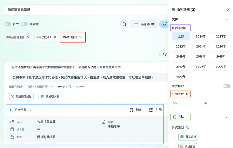The height and width of the screenshot is (148, 233).
Task: Select 2024年 publication year filter
Action: 201,37
